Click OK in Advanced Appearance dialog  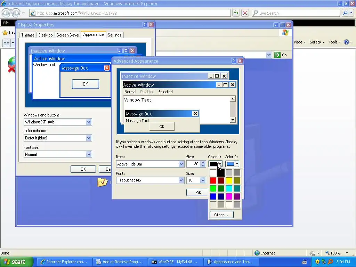point(197,193)
